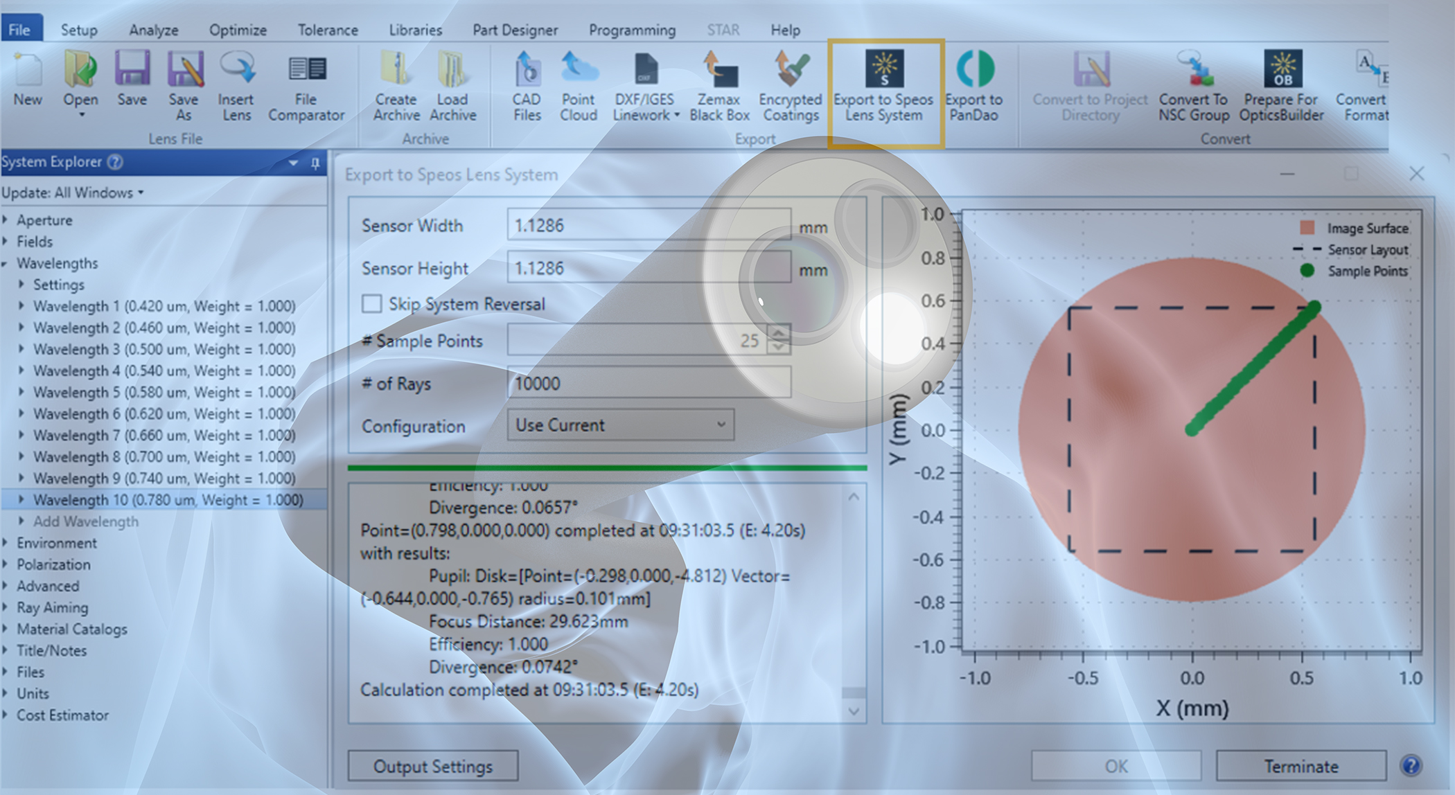Click the Point Cloud import icon
This screenshot has width=1455, height=795.
point(579,87)
